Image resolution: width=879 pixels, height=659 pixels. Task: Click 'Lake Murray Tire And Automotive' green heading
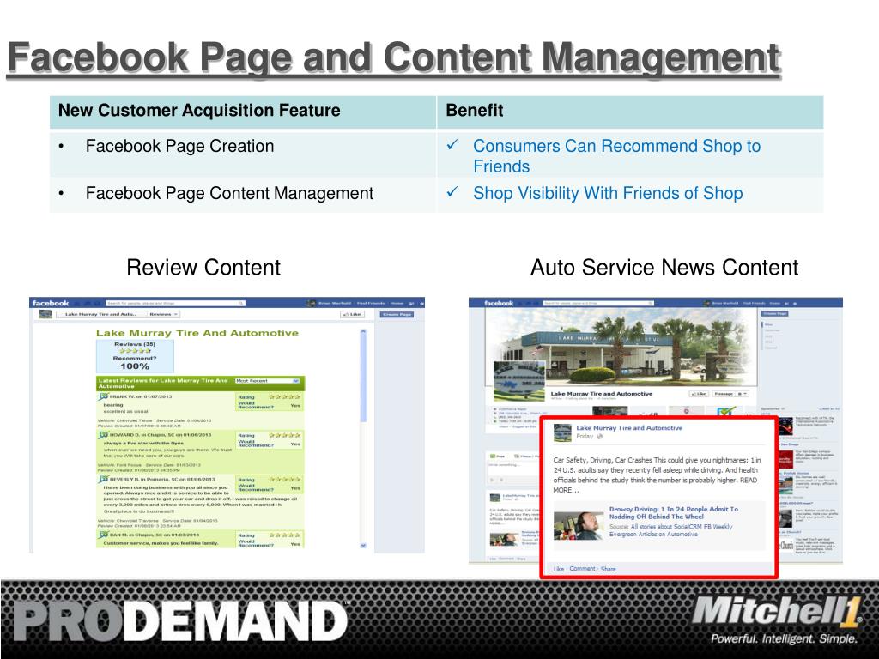point(197,333)
